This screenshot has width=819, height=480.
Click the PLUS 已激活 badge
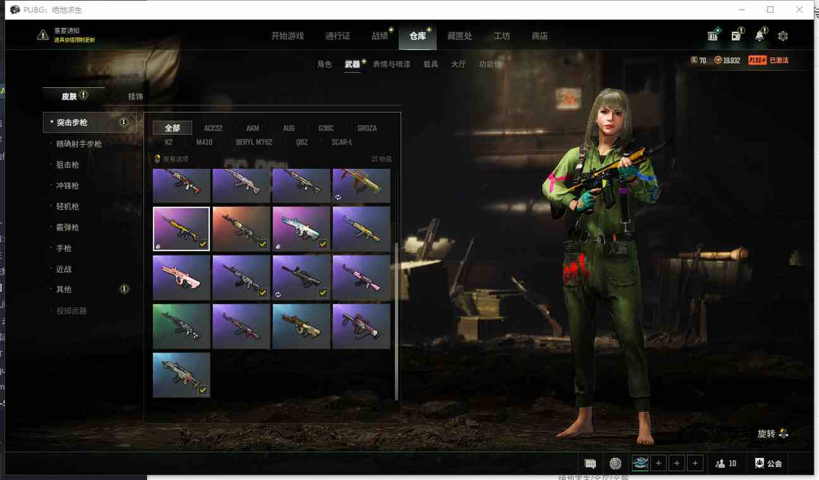768,60
